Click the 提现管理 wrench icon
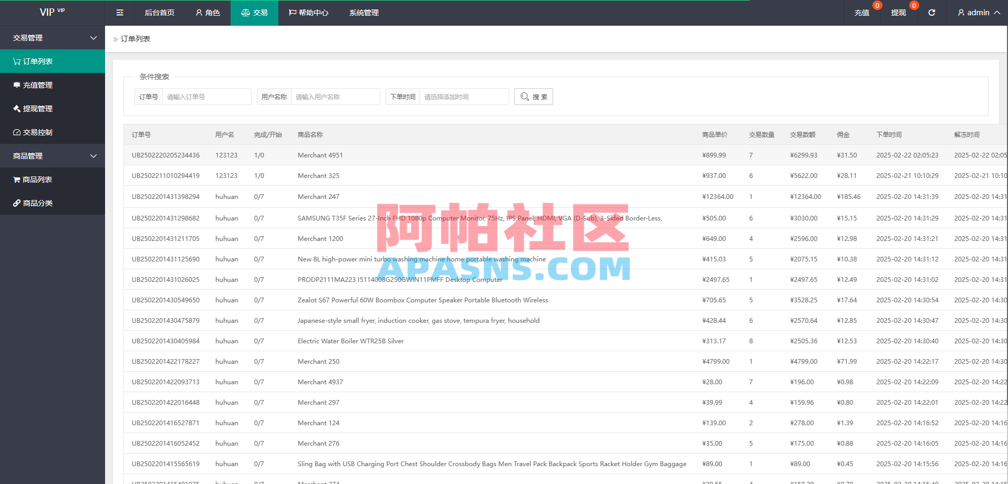This screenshot has width=1008, height=484. [x=16, y=109]
